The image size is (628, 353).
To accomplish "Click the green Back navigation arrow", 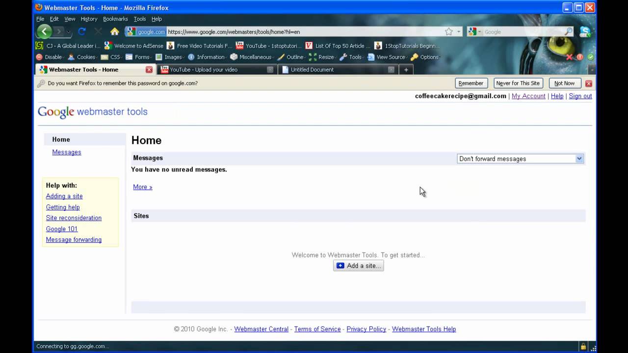I will tap(44, 32).
